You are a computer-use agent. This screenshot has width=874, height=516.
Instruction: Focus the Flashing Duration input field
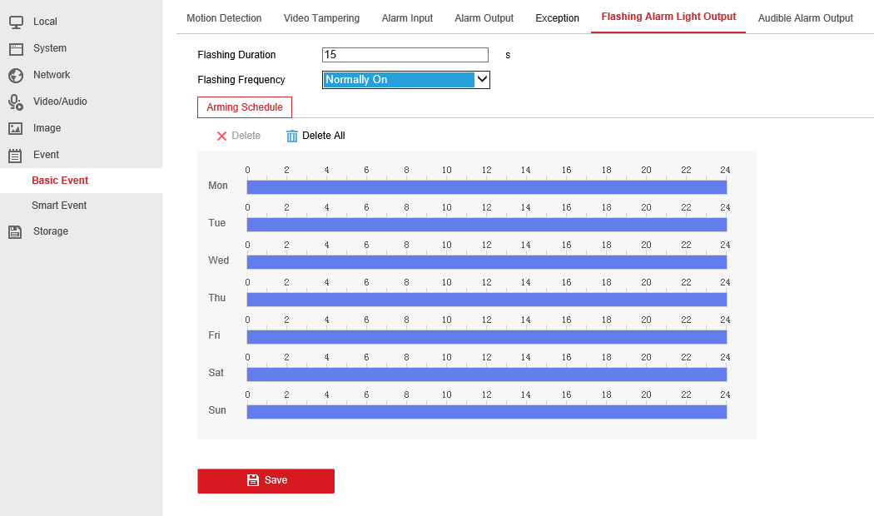pyautogui.click(x=405, y=55)
